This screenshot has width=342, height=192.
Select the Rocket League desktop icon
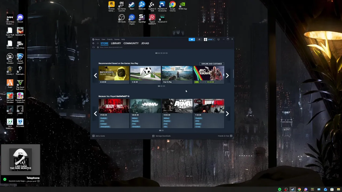coord(20,59)
